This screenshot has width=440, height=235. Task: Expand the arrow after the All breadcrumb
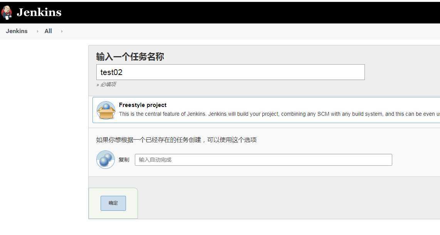click(62, 32)
